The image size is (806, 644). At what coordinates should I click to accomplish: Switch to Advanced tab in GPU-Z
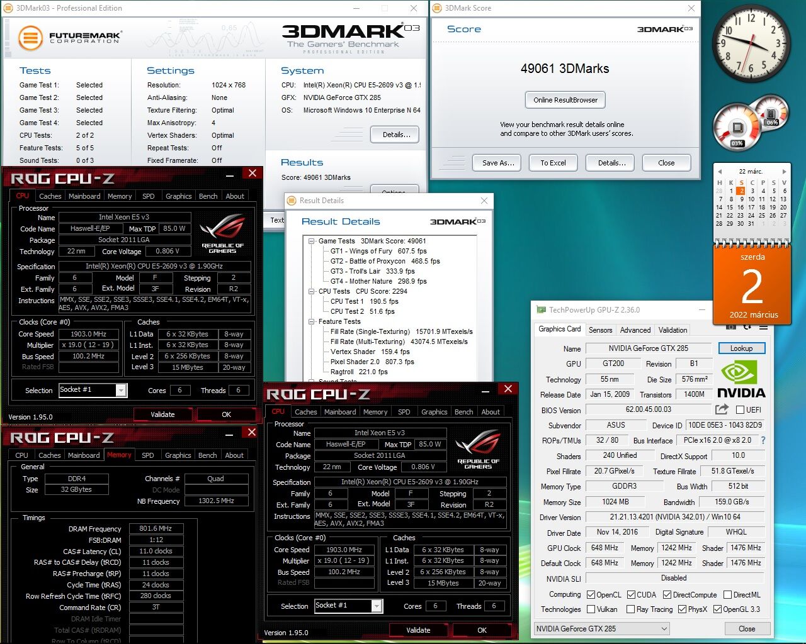click(x=635, y=330)
